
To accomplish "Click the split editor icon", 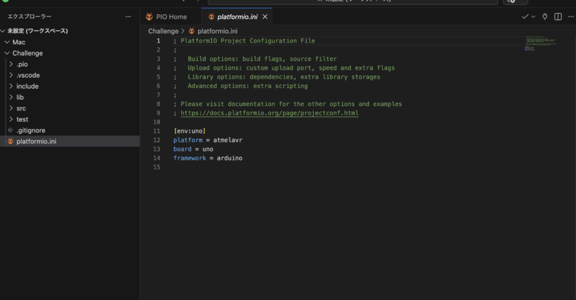I will click(x=558, y=17).
